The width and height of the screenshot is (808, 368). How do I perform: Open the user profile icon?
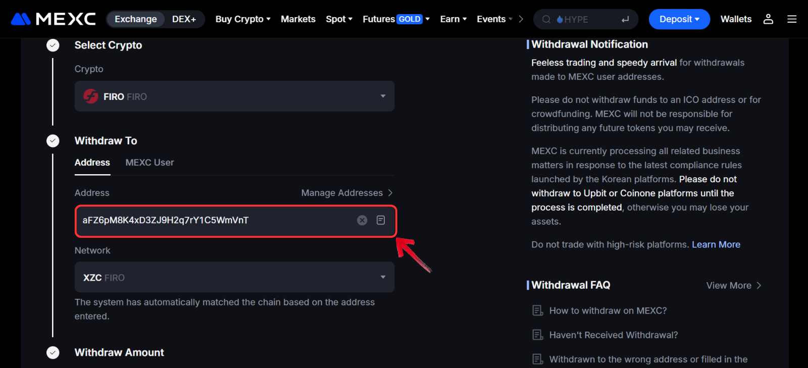768,19
